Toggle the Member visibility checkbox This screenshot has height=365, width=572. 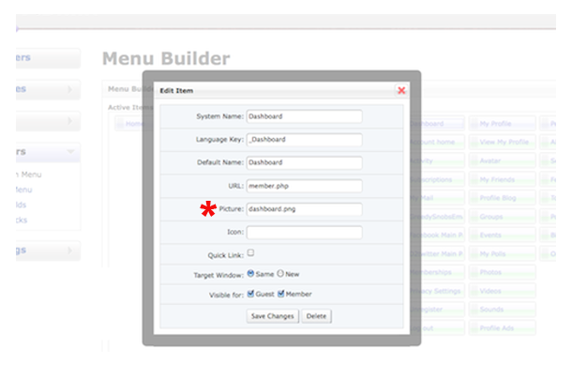click(x=281, y=294)
